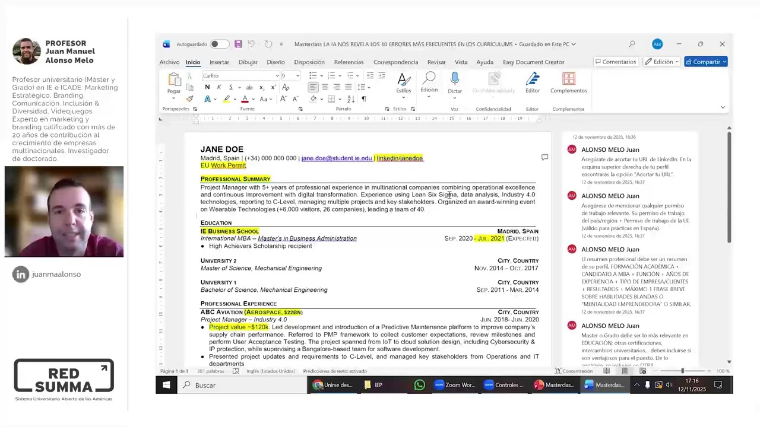This screenshot has width=760, height=427.
Task: Toggle subscript formatting
Action: tap(261, 87)
